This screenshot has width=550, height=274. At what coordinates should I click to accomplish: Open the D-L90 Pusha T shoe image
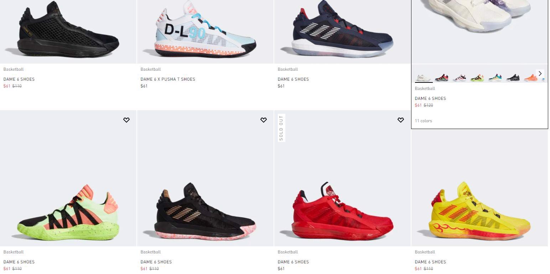click(205, 32)
